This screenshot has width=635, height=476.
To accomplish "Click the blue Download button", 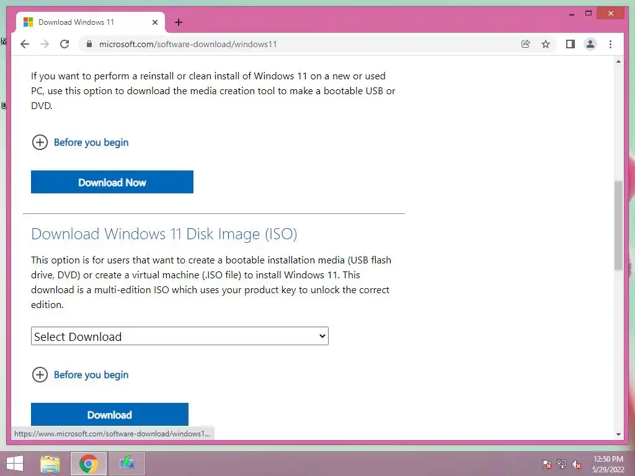I will pyautogui.click(x=110, y=415).
